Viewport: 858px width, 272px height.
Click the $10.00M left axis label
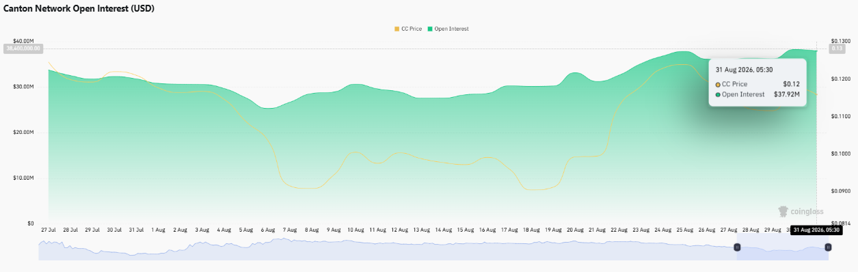click(24, 178)
